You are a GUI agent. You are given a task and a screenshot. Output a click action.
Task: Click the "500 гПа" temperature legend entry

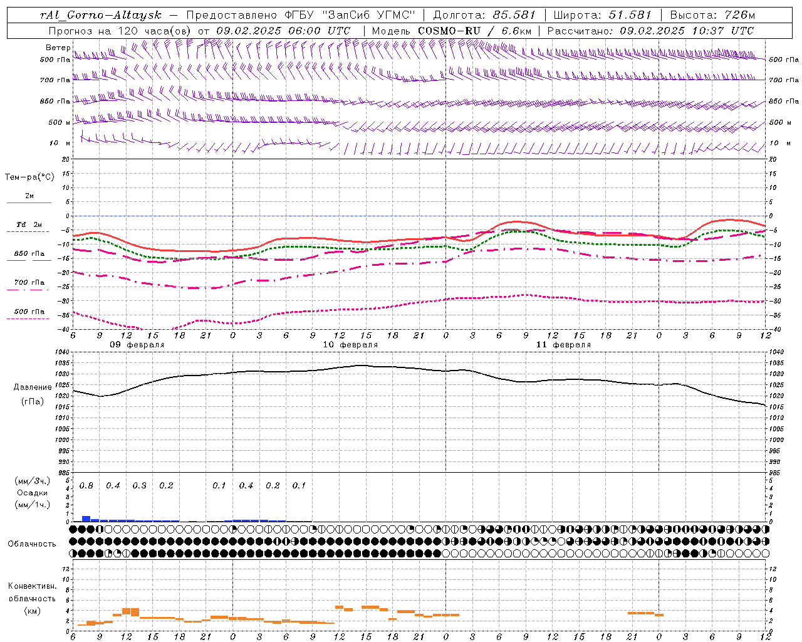click(x=29, y=312)
